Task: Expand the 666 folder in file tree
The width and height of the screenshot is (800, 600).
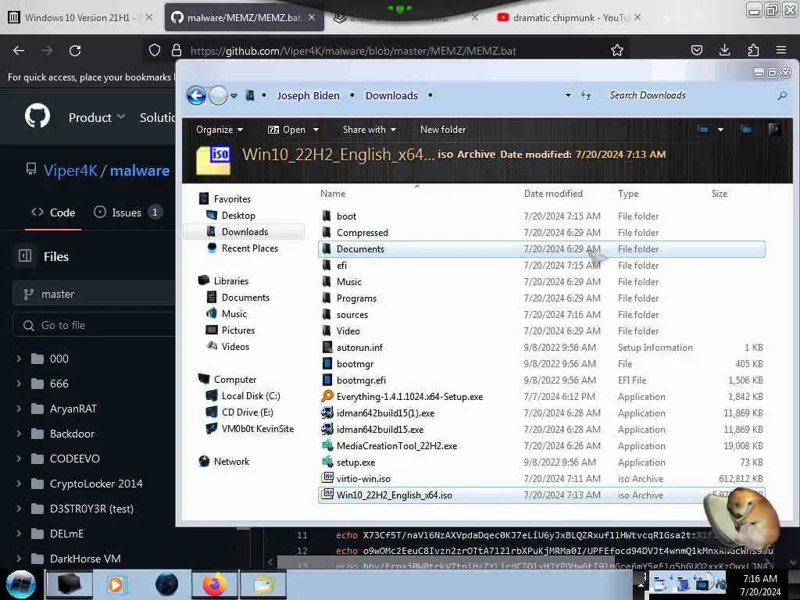Action: [x=19, y=384]
